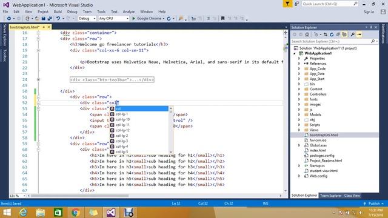Viewport: 388px width, 218px height.
Task: Open the File menu
Action: tap(5, 12)
